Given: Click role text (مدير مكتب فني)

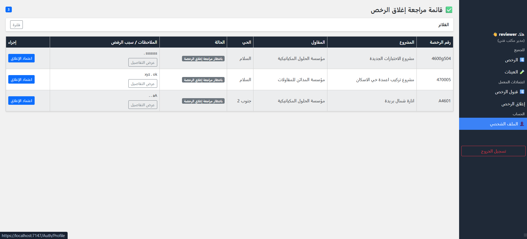Looking at the screenshot, I should (x=511, y=40).
